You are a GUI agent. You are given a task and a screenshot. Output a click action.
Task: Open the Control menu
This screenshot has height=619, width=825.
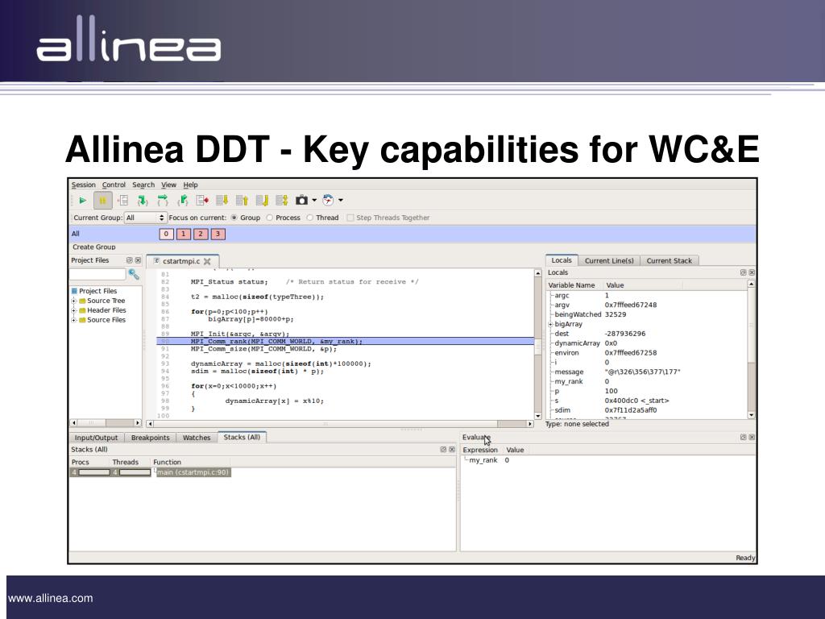tap(114, 185)
